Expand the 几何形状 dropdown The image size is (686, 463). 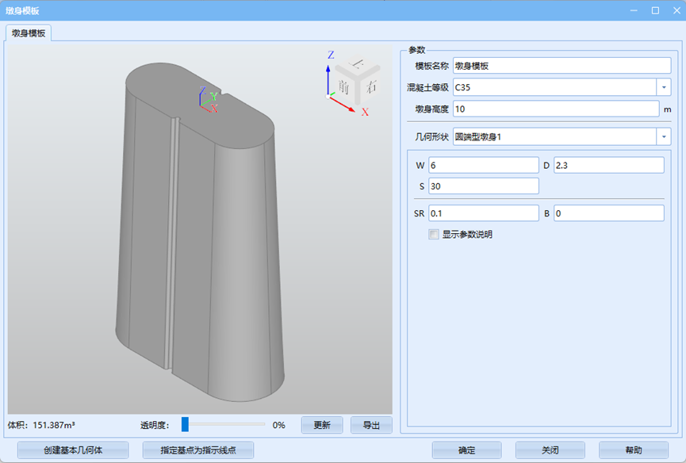[x=663, y=137]
